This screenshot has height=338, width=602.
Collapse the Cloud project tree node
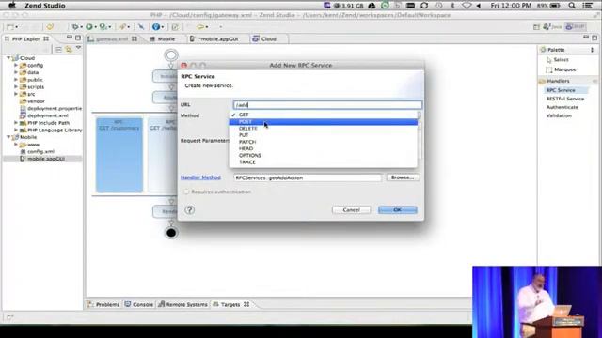click(8, 58)
